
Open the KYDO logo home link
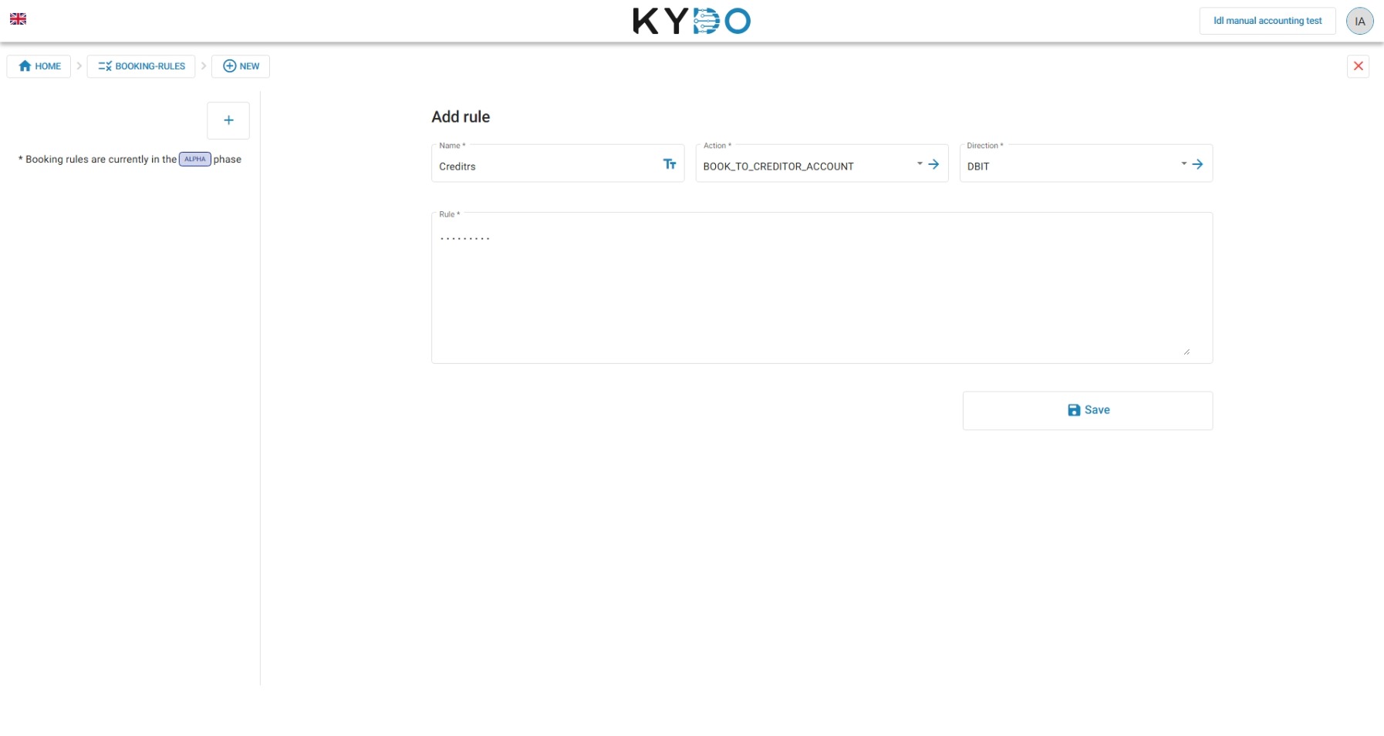pos(691,21)
